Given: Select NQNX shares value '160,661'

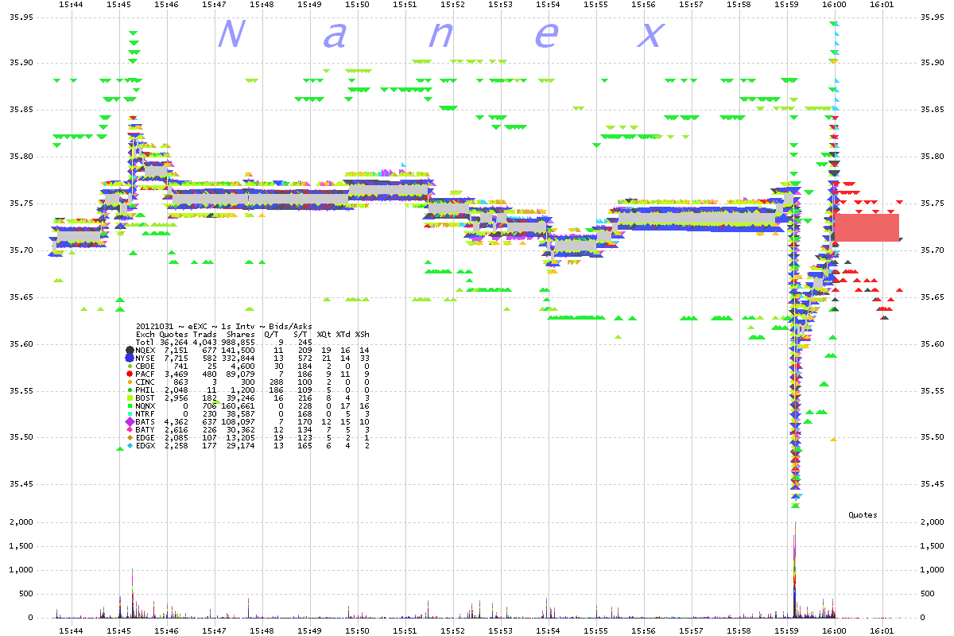Looking at the screenshot, I should (x=238, y=405).
